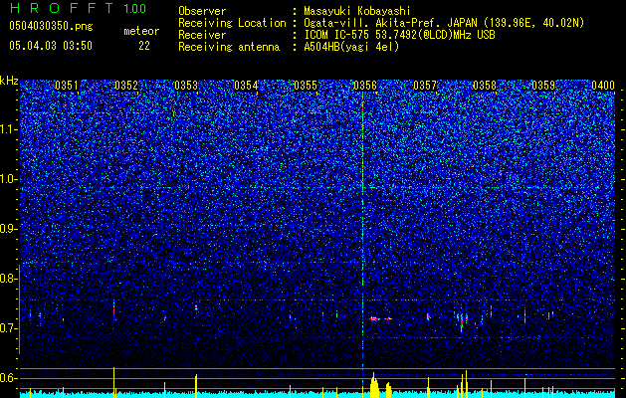This screenshot has height=398, width=626.
Task: Click the 0355 time marker
Action: [306, 86]
